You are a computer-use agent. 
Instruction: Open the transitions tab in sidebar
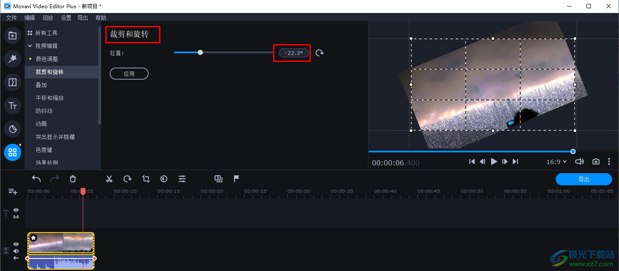[13, 82]
